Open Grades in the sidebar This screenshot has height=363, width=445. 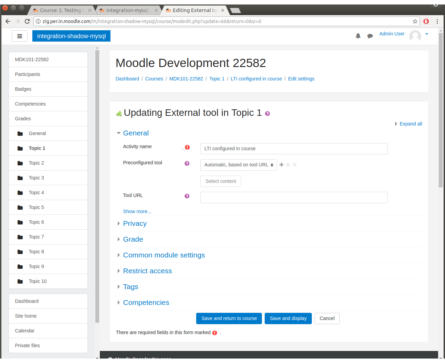pos(48,119)
